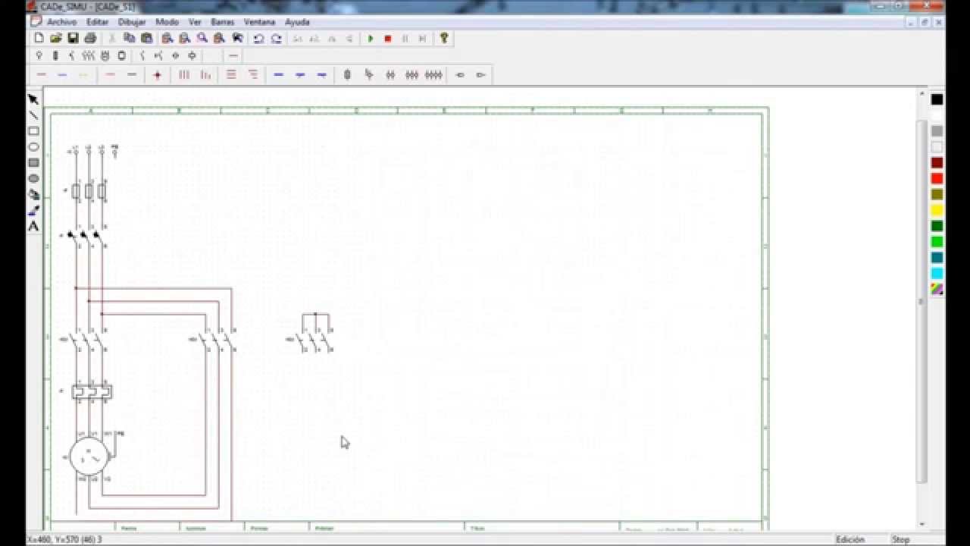The height and width of the screenshot is (546, 970).
Task: Click the Open file folder icon
Action: [56, 38]
